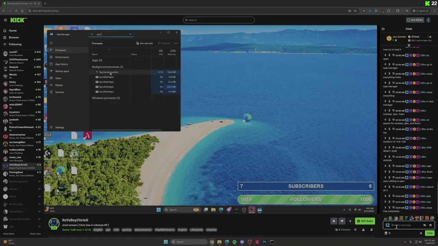This screenshot has width=438, height=246.
Task: Click the translate icon in the chat box
Action: 425,225
